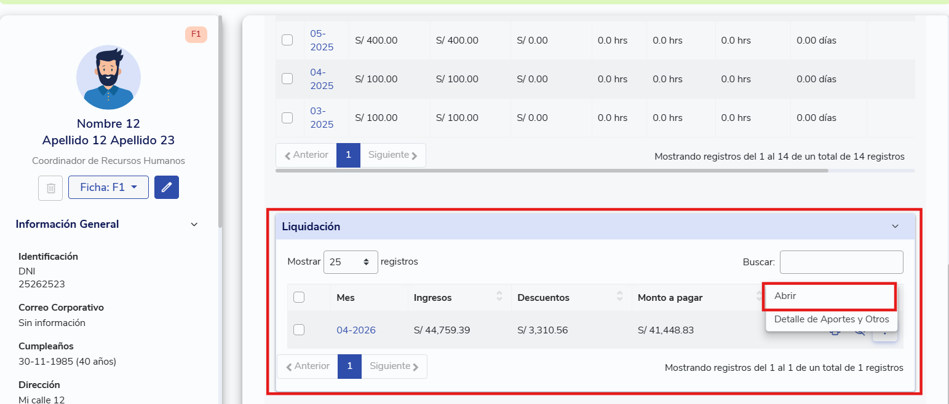Click the F1 badge on the profile card
The height and width of the screenshot is (404, 949).
[x=196, y=34]
